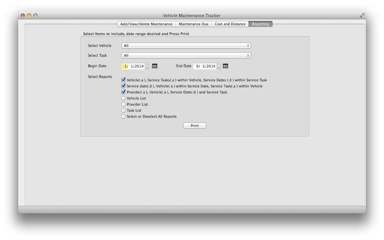
Task: Click the End Date field showing 9/5/2014
Action: 205,66
